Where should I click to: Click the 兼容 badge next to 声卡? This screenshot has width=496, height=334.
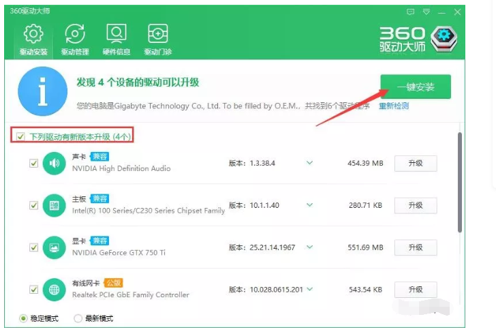click(99, 156)
